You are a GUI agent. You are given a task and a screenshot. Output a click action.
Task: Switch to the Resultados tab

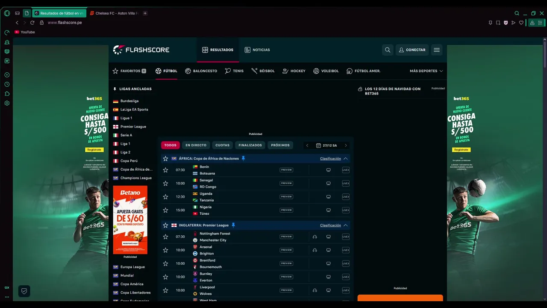click(218, 50)
